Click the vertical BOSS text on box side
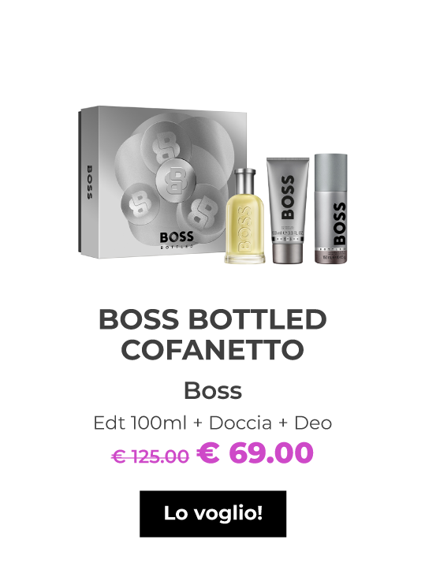Image resolution: width=425 pixels, height=581 pixels. 90,182
